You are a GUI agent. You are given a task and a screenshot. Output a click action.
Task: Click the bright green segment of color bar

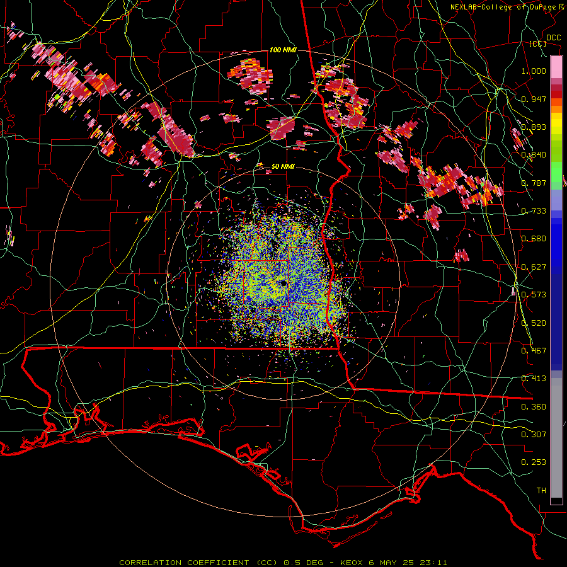[x=556, y=172]
